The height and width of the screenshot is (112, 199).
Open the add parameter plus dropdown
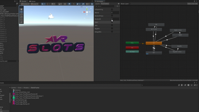click(118, 6)
